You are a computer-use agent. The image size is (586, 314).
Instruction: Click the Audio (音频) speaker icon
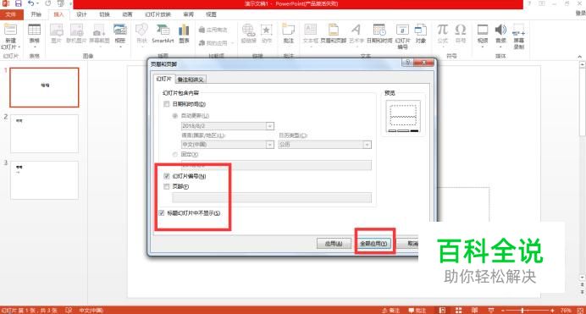[500, 30]
